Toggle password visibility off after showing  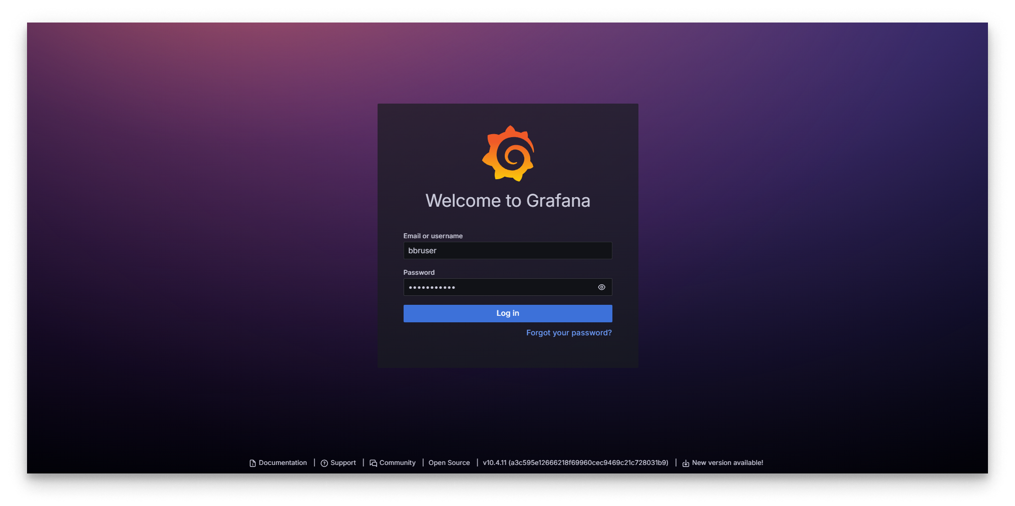[x=601, y=287]
